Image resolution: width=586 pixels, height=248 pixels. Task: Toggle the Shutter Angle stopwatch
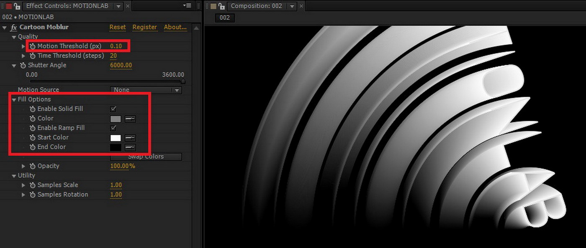(23, 66)
